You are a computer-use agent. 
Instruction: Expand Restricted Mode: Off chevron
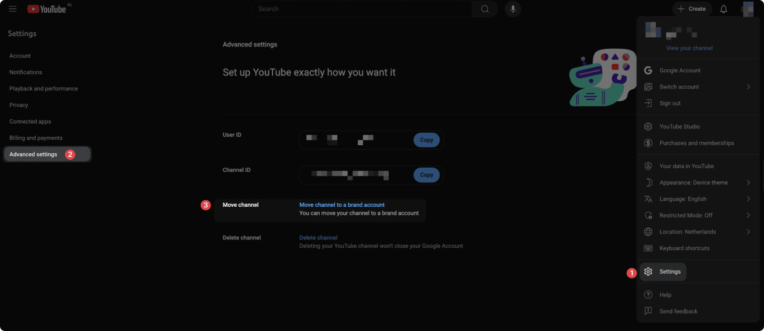(748, 215)
